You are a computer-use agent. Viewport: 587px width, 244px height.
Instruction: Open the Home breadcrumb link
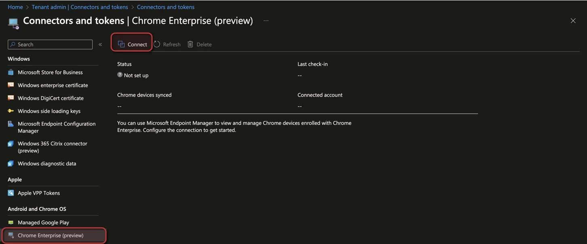click(15, 7)
